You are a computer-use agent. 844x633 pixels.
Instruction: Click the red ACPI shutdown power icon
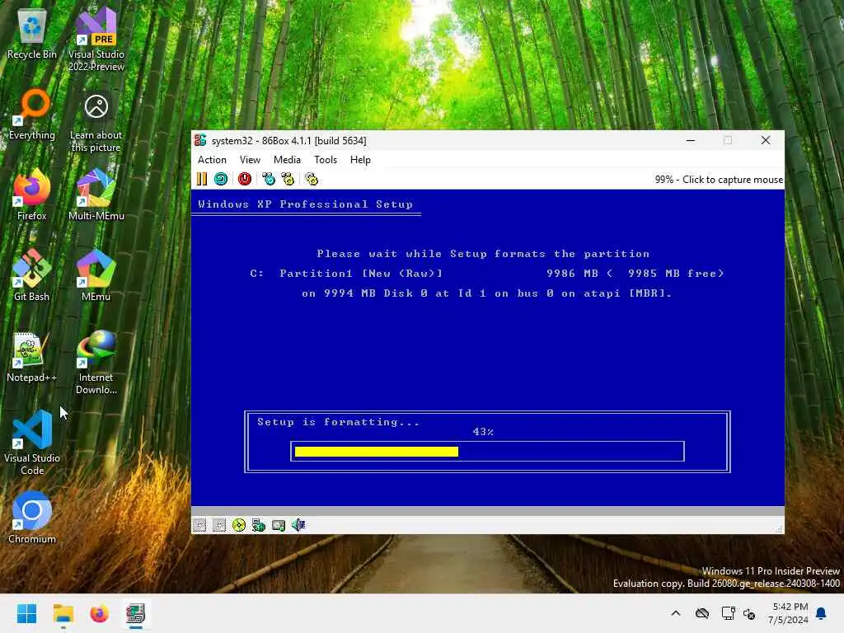click(244, 179)
